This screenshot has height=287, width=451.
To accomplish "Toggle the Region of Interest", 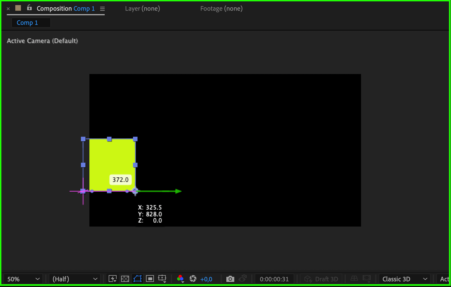I will tap(150, 279).
